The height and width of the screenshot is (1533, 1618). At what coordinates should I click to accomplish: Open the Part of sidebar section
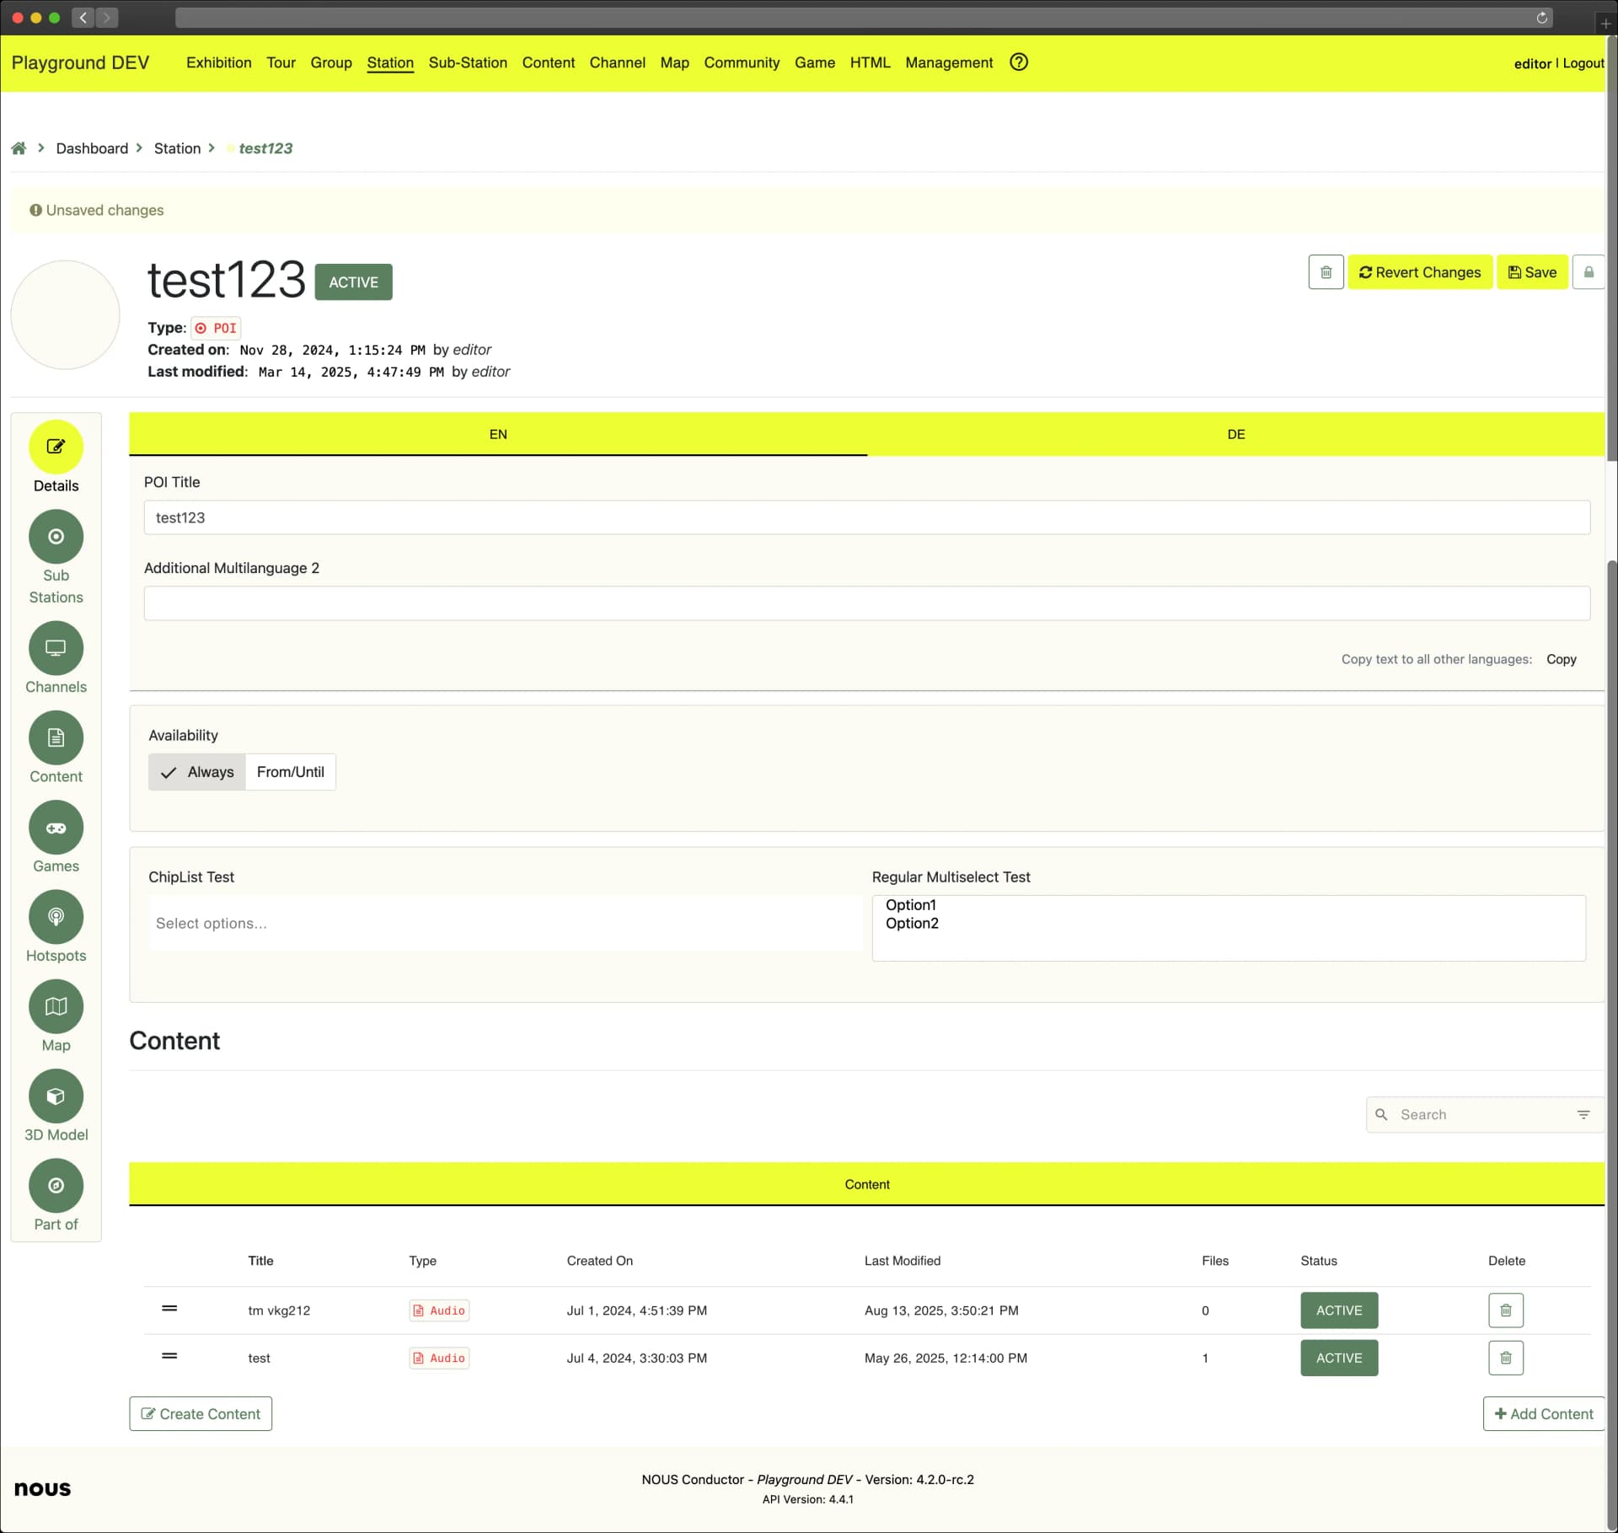(56, 1195)
